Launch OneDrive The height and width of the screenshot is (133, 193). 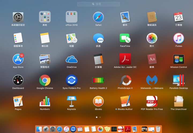pos(72,59)
